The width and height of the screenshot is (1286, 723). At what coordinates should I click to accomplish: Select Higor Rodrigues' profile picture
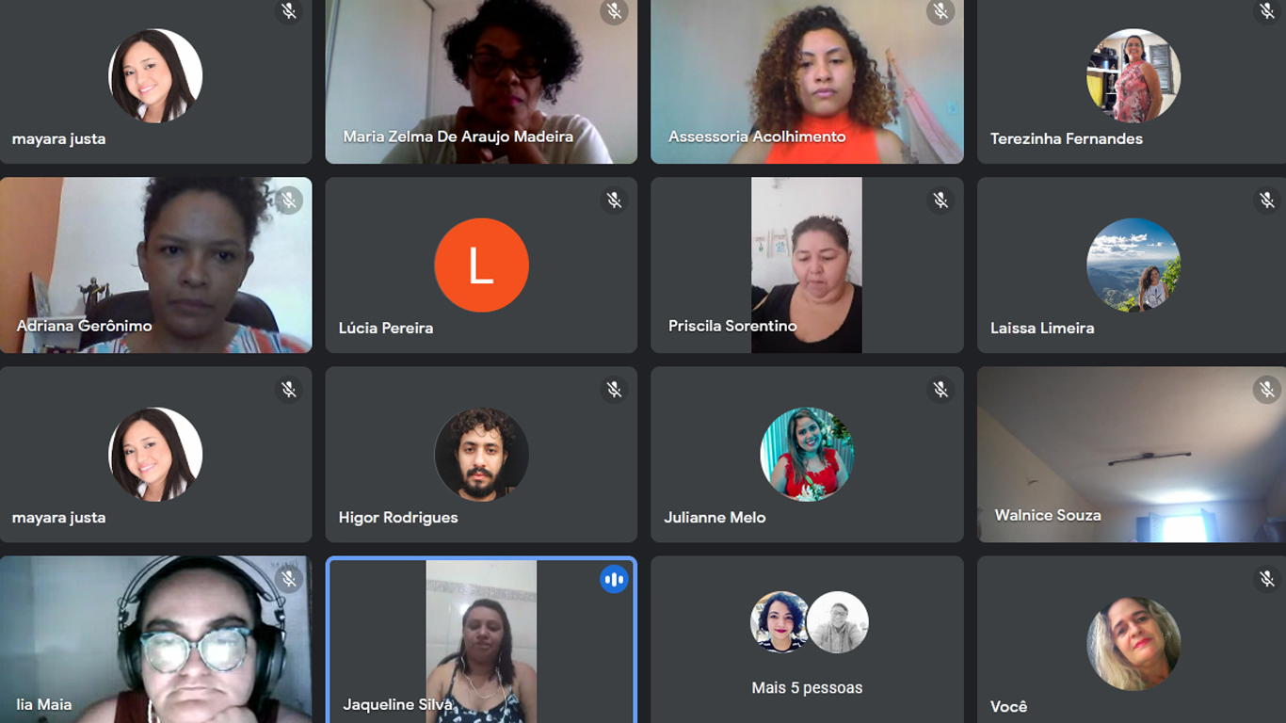(x=481, y=455)
